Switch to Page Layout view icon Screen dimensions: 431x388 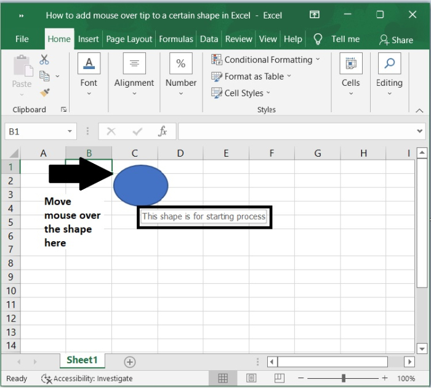[x=251, y=378]
